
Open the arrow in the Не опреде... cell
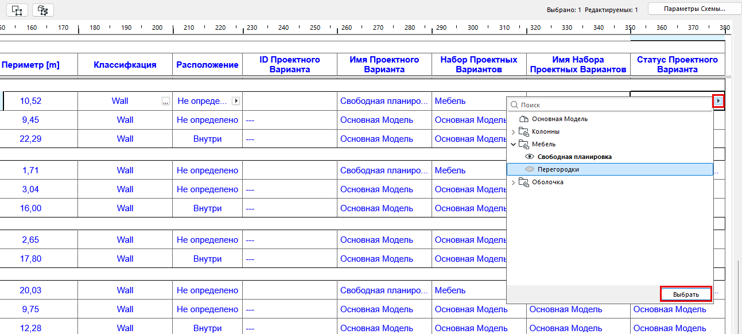(236, 101)
